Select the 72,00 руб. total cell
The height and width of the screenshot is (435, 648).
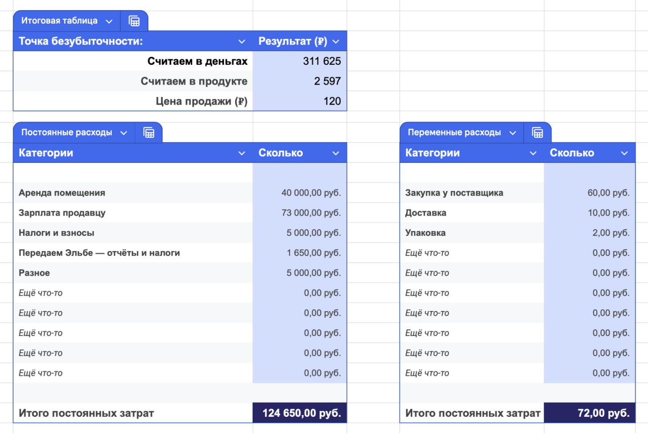(589, 413)
